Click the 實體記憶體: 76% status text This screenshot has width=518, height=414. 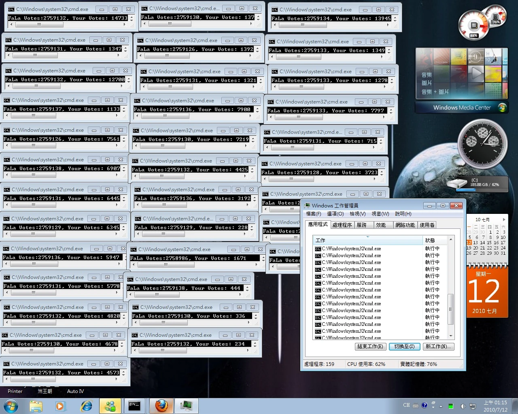(x=419, y=364)
